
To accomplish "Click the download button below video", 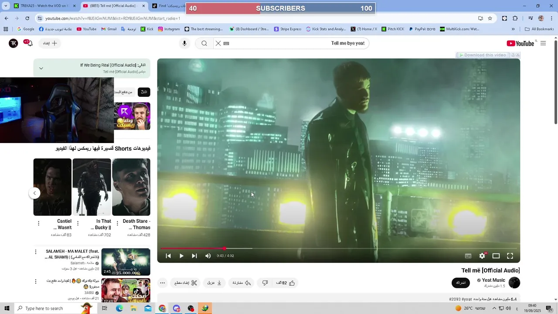I will [214, 283].
